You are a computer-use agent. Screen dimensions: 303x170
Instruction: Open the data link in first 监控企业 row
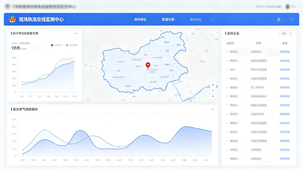(285, 52)
